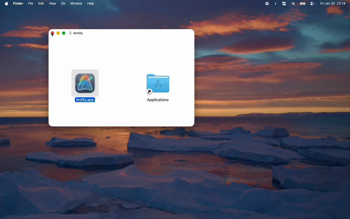Click the screen recording stop icon
The height and width of the screenshot is (219, 350).
[267, 4]
